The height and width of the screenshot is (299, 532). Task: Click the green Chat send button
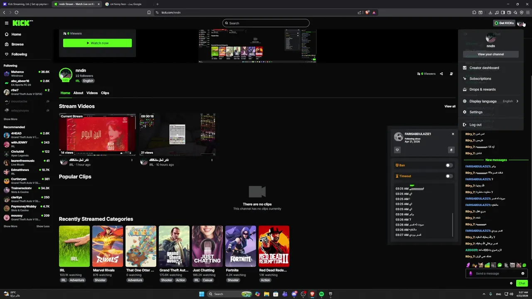tap(522, 283)
